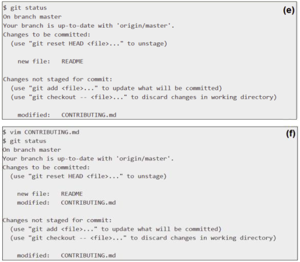300x262 pixels.
Task: Click "Changes not staged for commit" in panel (f)
Action: tap(57, 220)
